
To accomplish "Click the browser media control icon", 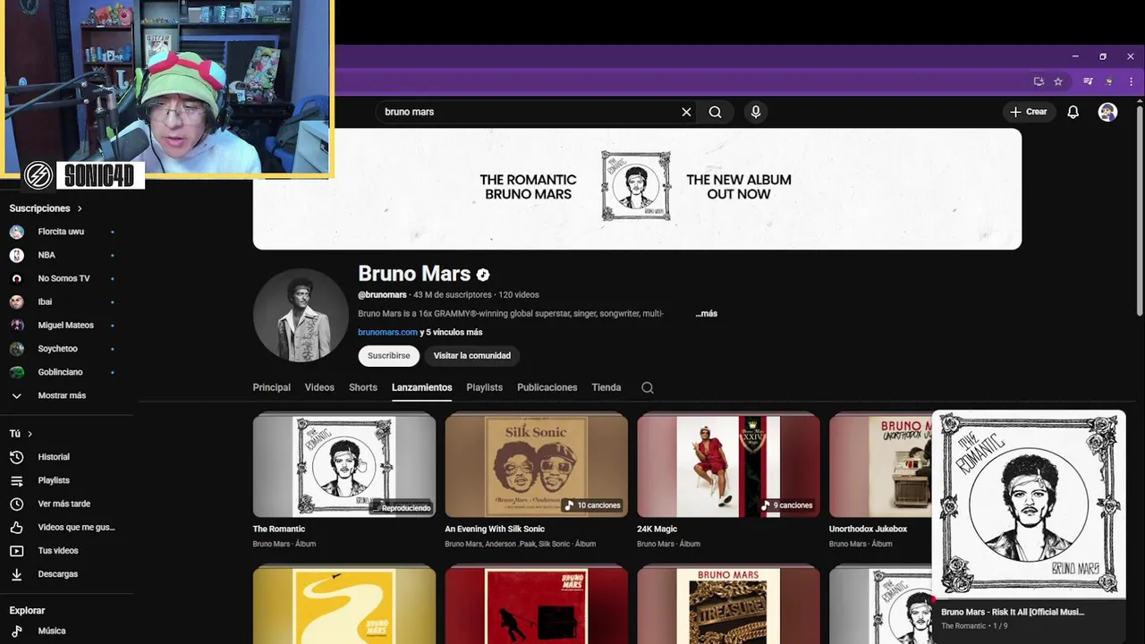I will pyautogui.click(x=1088, y=81).
